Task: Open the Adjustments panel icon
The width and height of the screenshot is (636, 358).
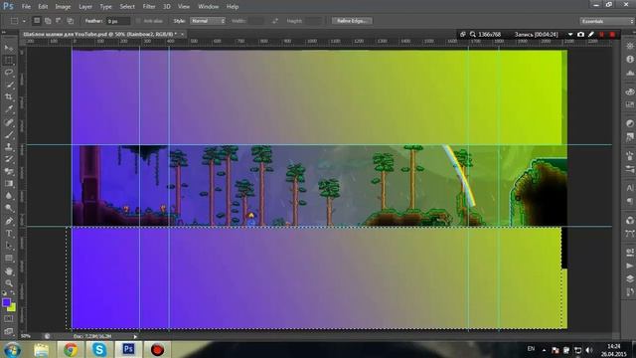Action: click(629, 123)
